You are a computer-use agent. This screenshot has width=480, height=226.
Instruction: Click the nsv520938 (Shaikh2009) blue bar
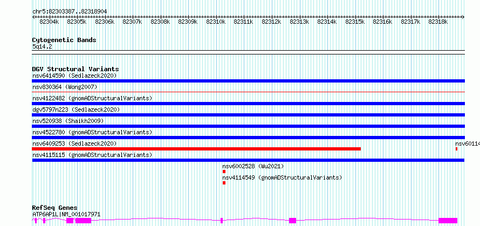point(248,126)
